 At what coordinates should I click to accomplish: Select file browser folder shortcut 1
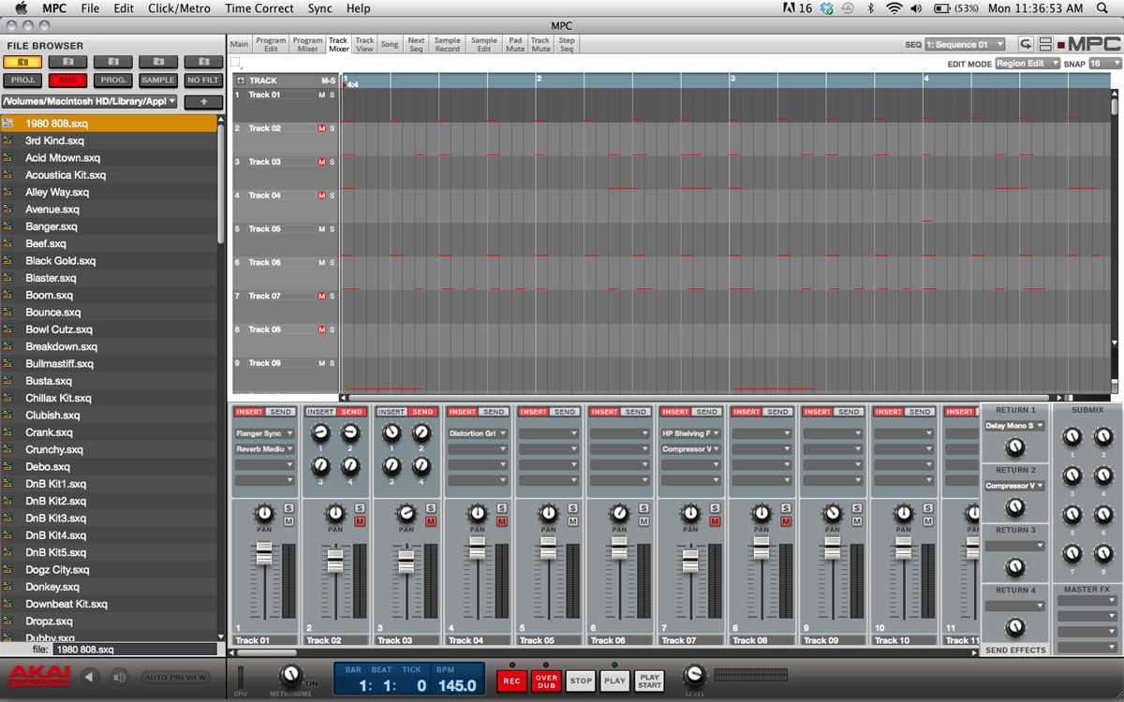click(x=22, y=62)
